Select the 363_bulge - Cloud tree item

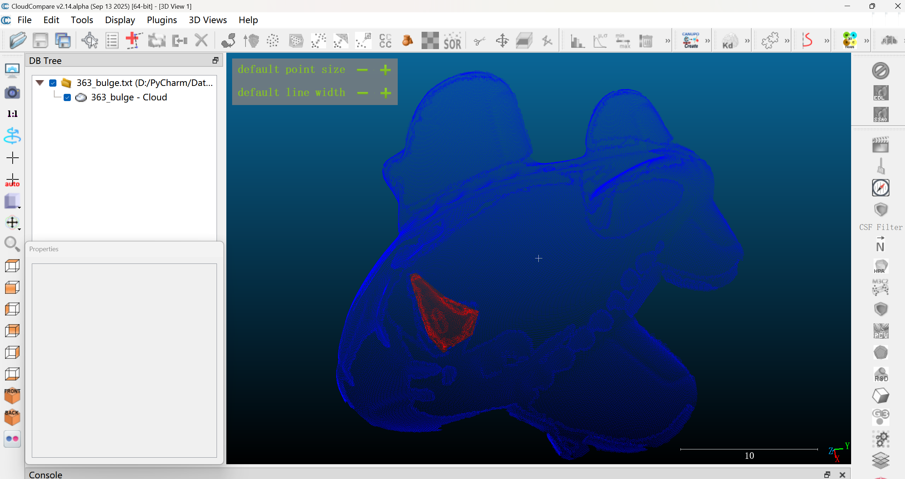[129, 97]
